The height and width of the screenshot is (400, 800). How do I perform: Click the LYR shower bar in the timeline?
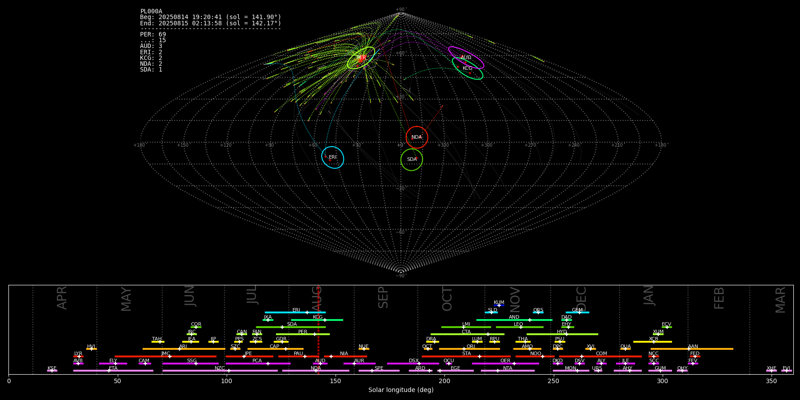pyautogui.click(x=78, y=356)
